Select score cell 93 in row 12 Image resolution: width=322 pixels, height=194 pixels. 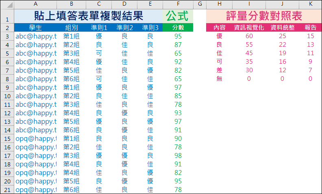point(178,113)
